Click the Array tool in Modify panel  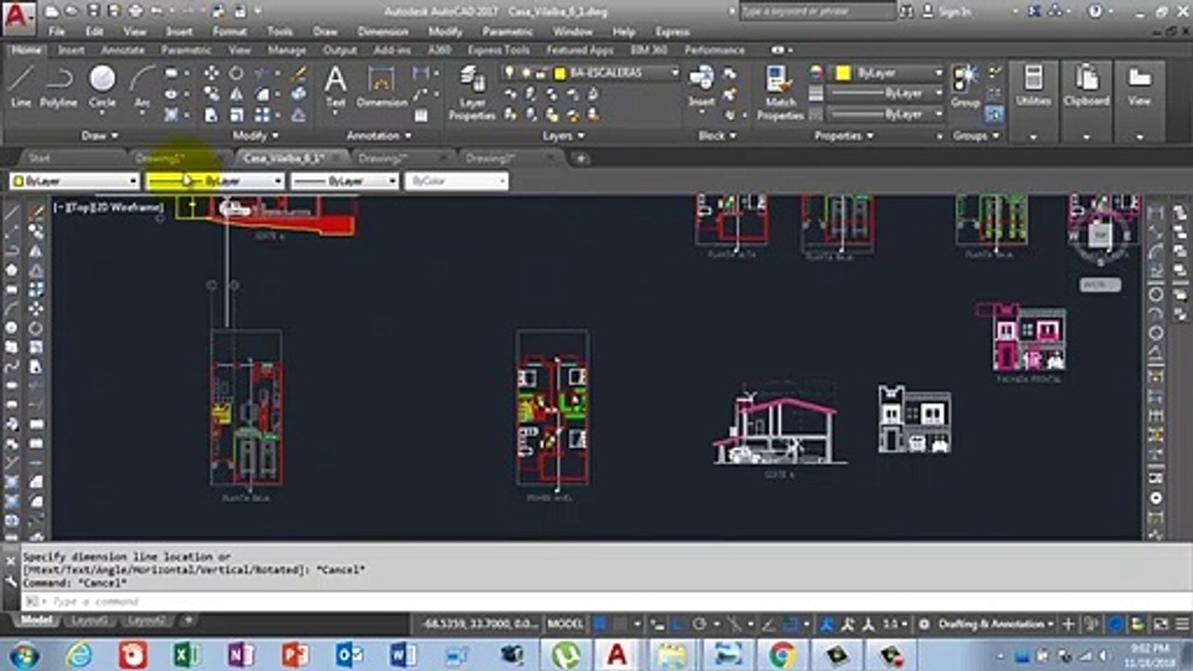pos(262,115)
